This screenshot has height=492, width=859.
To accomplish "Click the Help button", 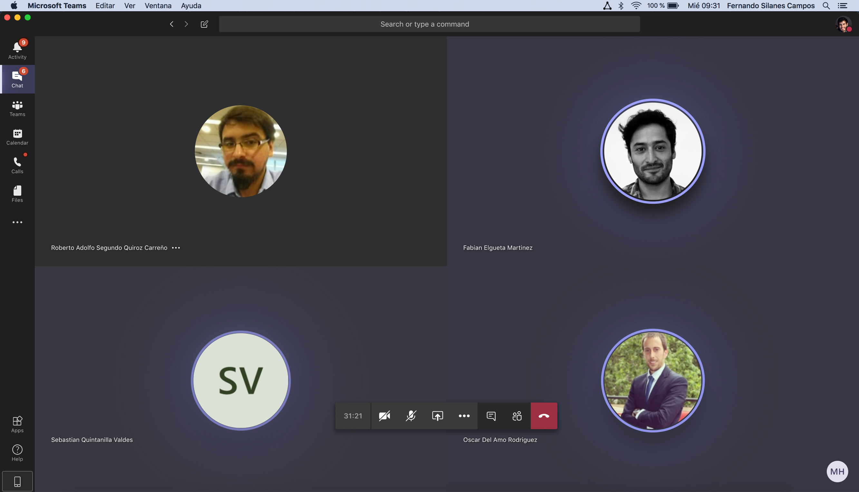I will click(17, 453).
